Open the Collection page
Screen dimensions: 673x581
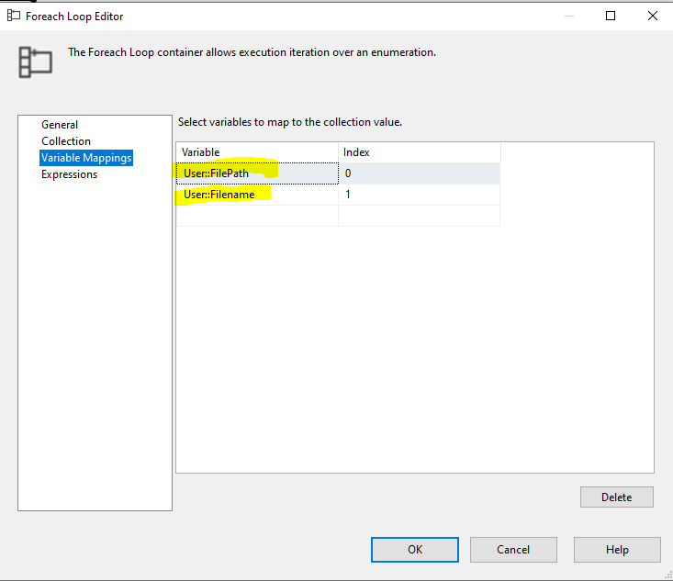[x=66, y=141]
